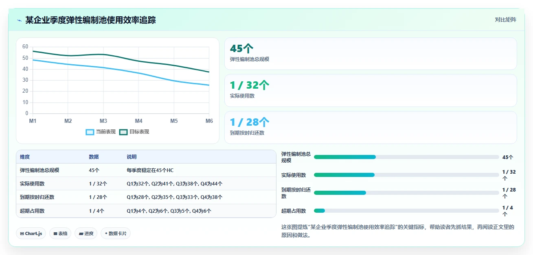The width and height of the screenshot is (533, 255).
Task: Click the 超期占用数 progress bar
Action: tap(406, 211)
